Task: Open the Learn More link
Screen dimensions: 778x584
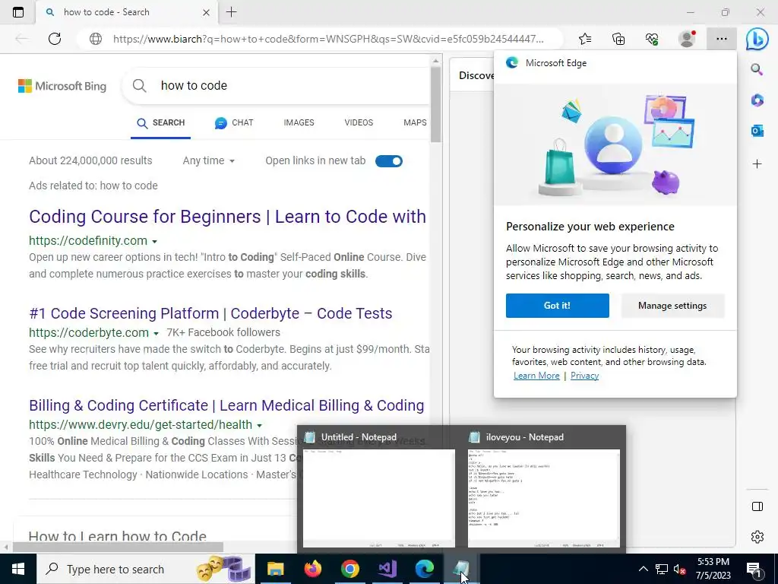Action: tap(536, 376)
